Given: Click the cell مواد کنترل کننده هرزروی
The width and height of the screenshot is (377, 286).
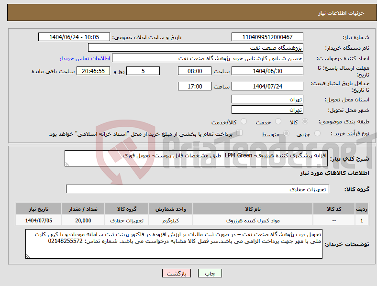Looking at the screenshot, I should (x=253, y=220).
